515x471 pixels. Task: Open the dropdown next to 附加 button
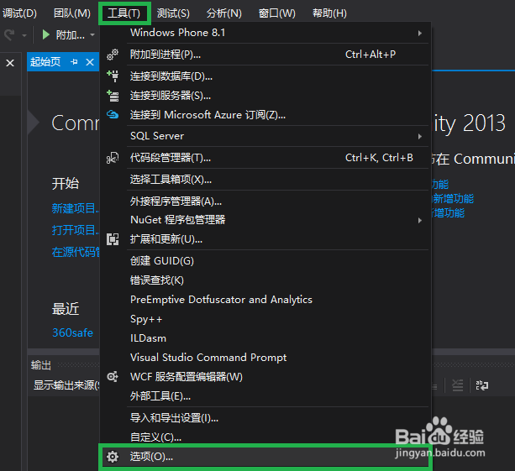pyautogui.click(x=92, y=34)
